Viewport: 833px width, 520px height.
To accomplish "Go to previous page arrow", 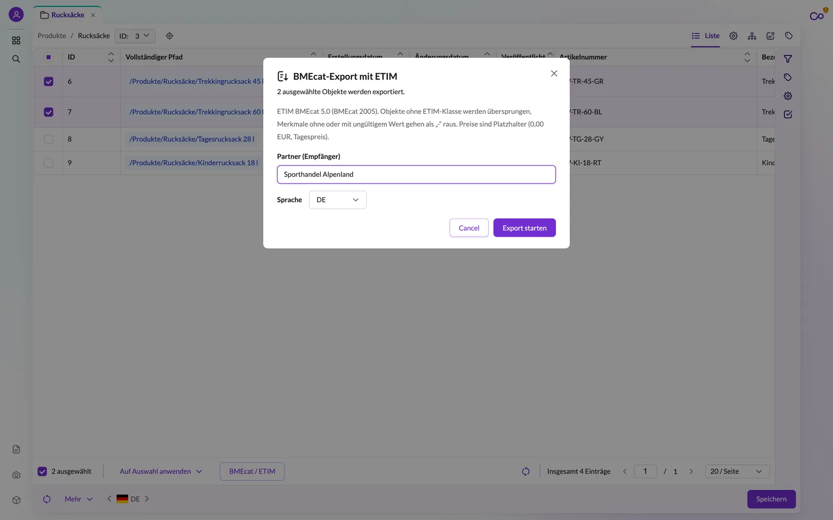I will (x=625, y=472).
